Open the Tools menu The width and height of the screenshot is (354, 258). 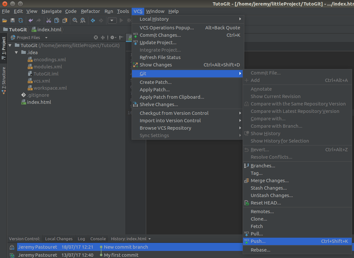123,11
